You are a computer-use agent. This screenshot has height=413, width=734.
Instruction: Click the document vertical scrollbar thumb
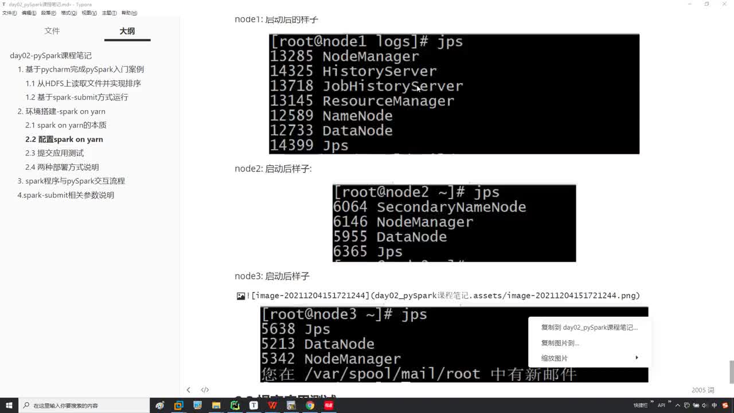[x=731, y=372]
